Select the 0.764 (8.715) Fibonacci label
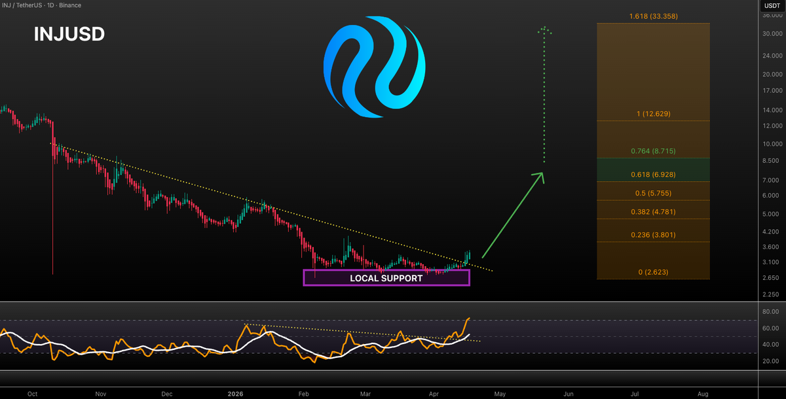This screenshot has width=786, height=399. pos(652,151)
